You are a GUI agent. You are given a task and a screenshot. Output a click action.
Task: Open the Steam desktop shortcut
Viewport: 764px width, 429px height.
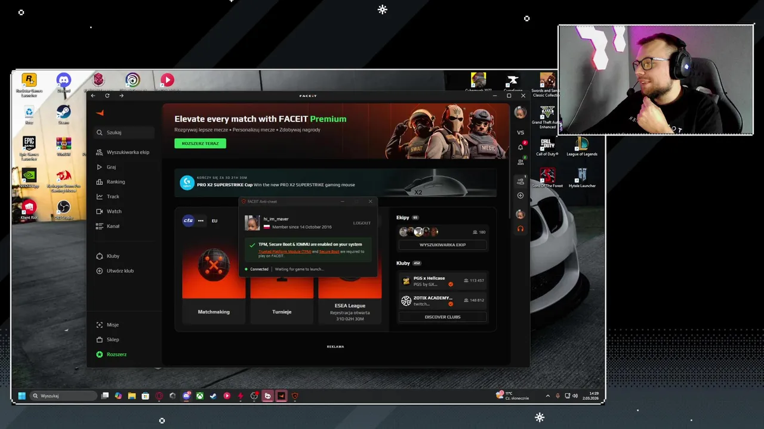(63, 114)
